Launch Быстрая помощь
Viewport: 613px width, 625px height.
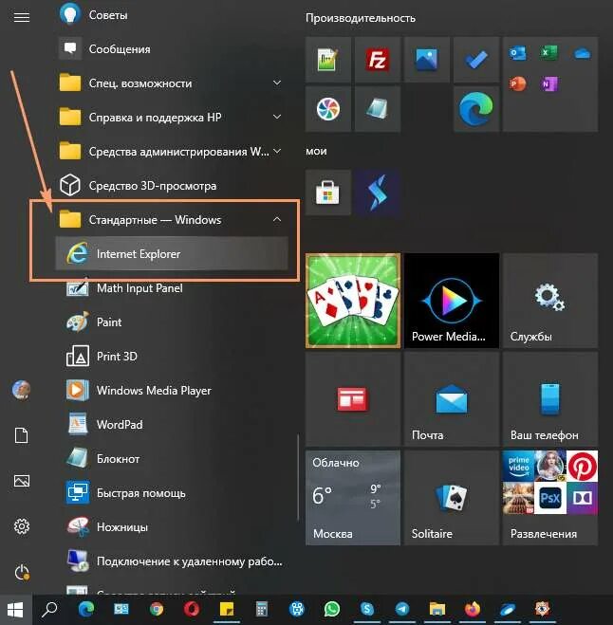click(x=172, y=493)
